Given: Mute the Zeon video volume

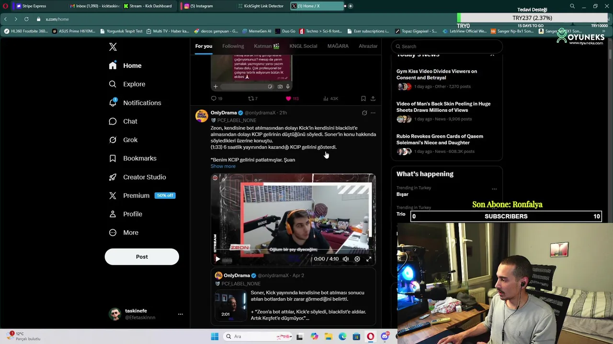Looking at the screenshot, I should click(x=346, y=259).
